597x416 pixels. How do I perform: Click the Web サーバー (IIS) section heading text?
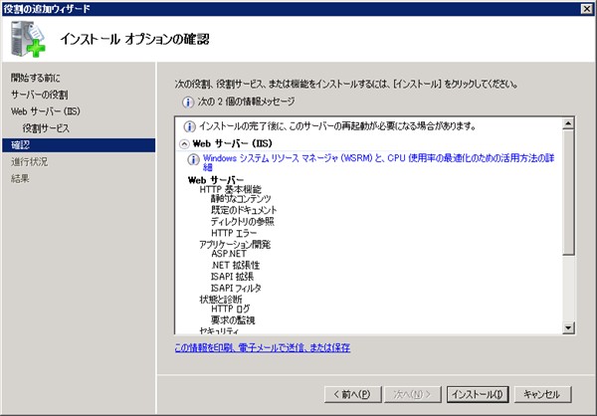[233, 143]
